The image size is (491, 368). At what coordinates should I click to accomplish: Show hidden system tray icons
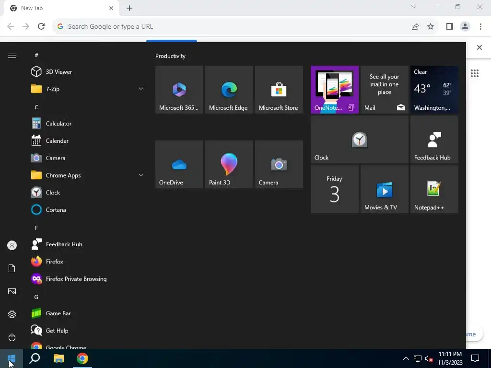[406, 358]
